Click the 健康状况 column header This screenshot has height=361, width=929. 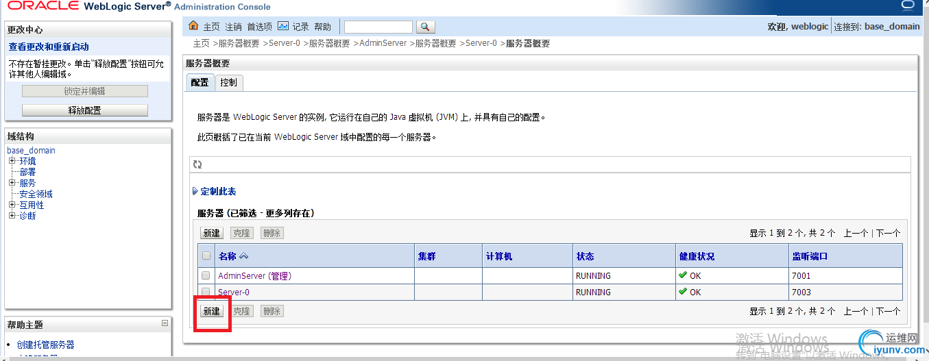(697, 256)
